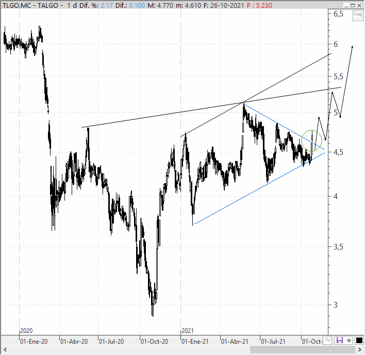
Task: Click the purple save chart icon
Action: [340, 341]
